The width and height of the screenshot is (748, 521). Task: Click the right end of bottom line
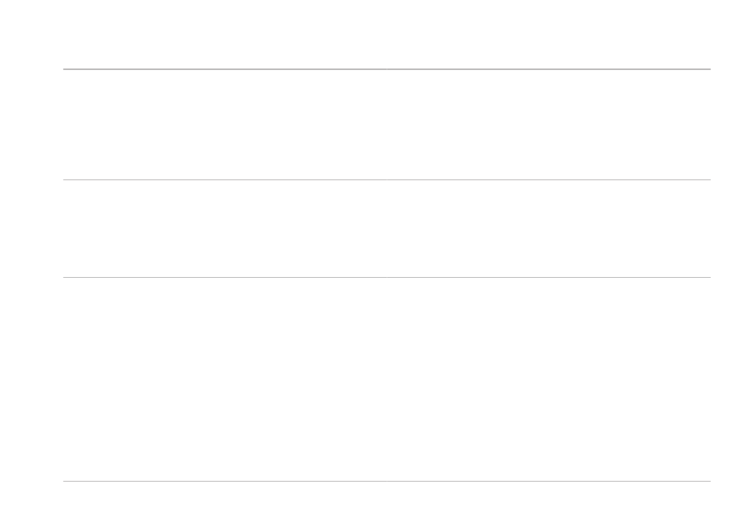709,481
